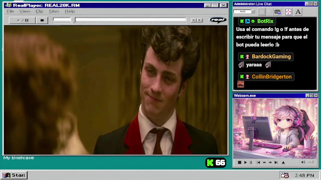Click the Paste icon in Live Chat toolbar
The width and height of the screenshot is (321, 180).
(x=277, y=11)
